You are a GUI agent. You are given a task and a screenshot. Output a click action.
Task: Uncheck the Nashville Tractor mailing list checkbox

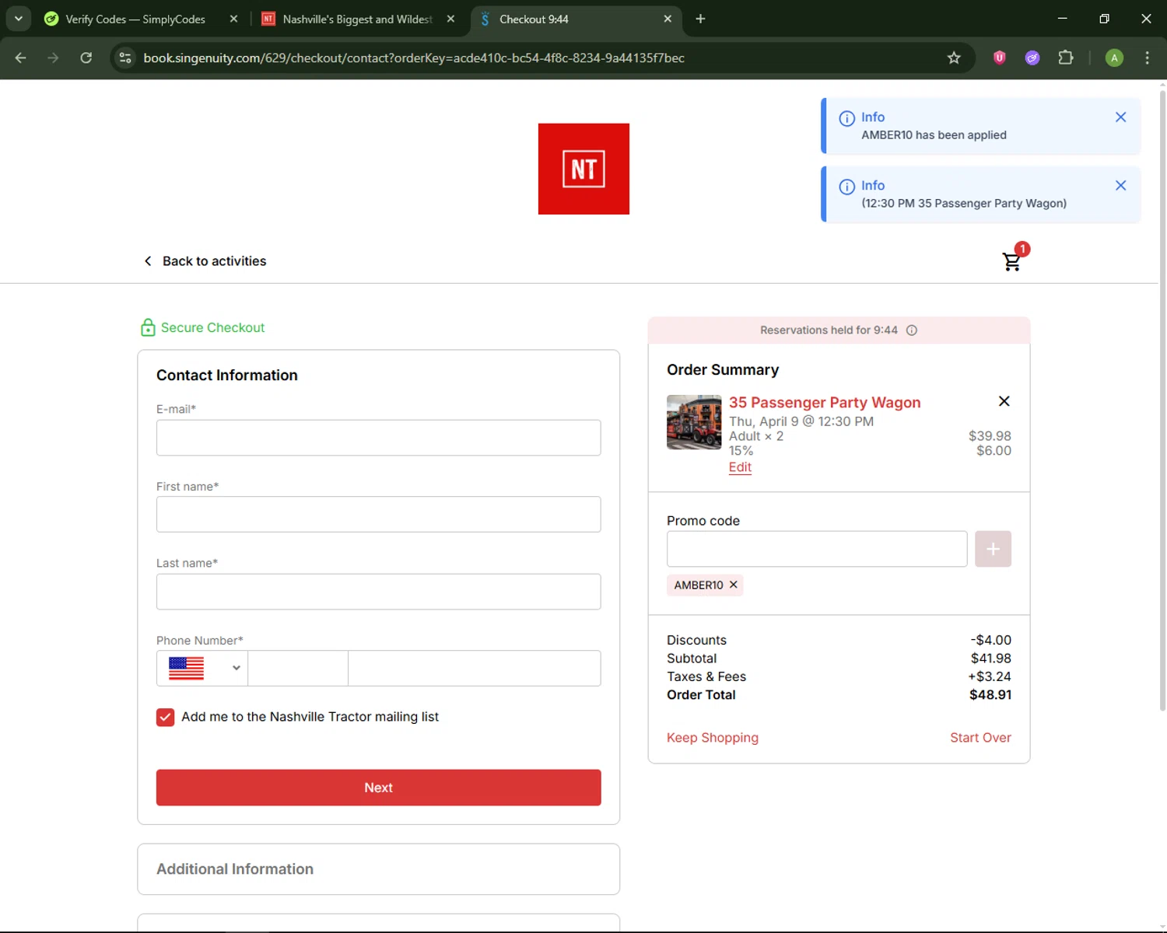165,717
